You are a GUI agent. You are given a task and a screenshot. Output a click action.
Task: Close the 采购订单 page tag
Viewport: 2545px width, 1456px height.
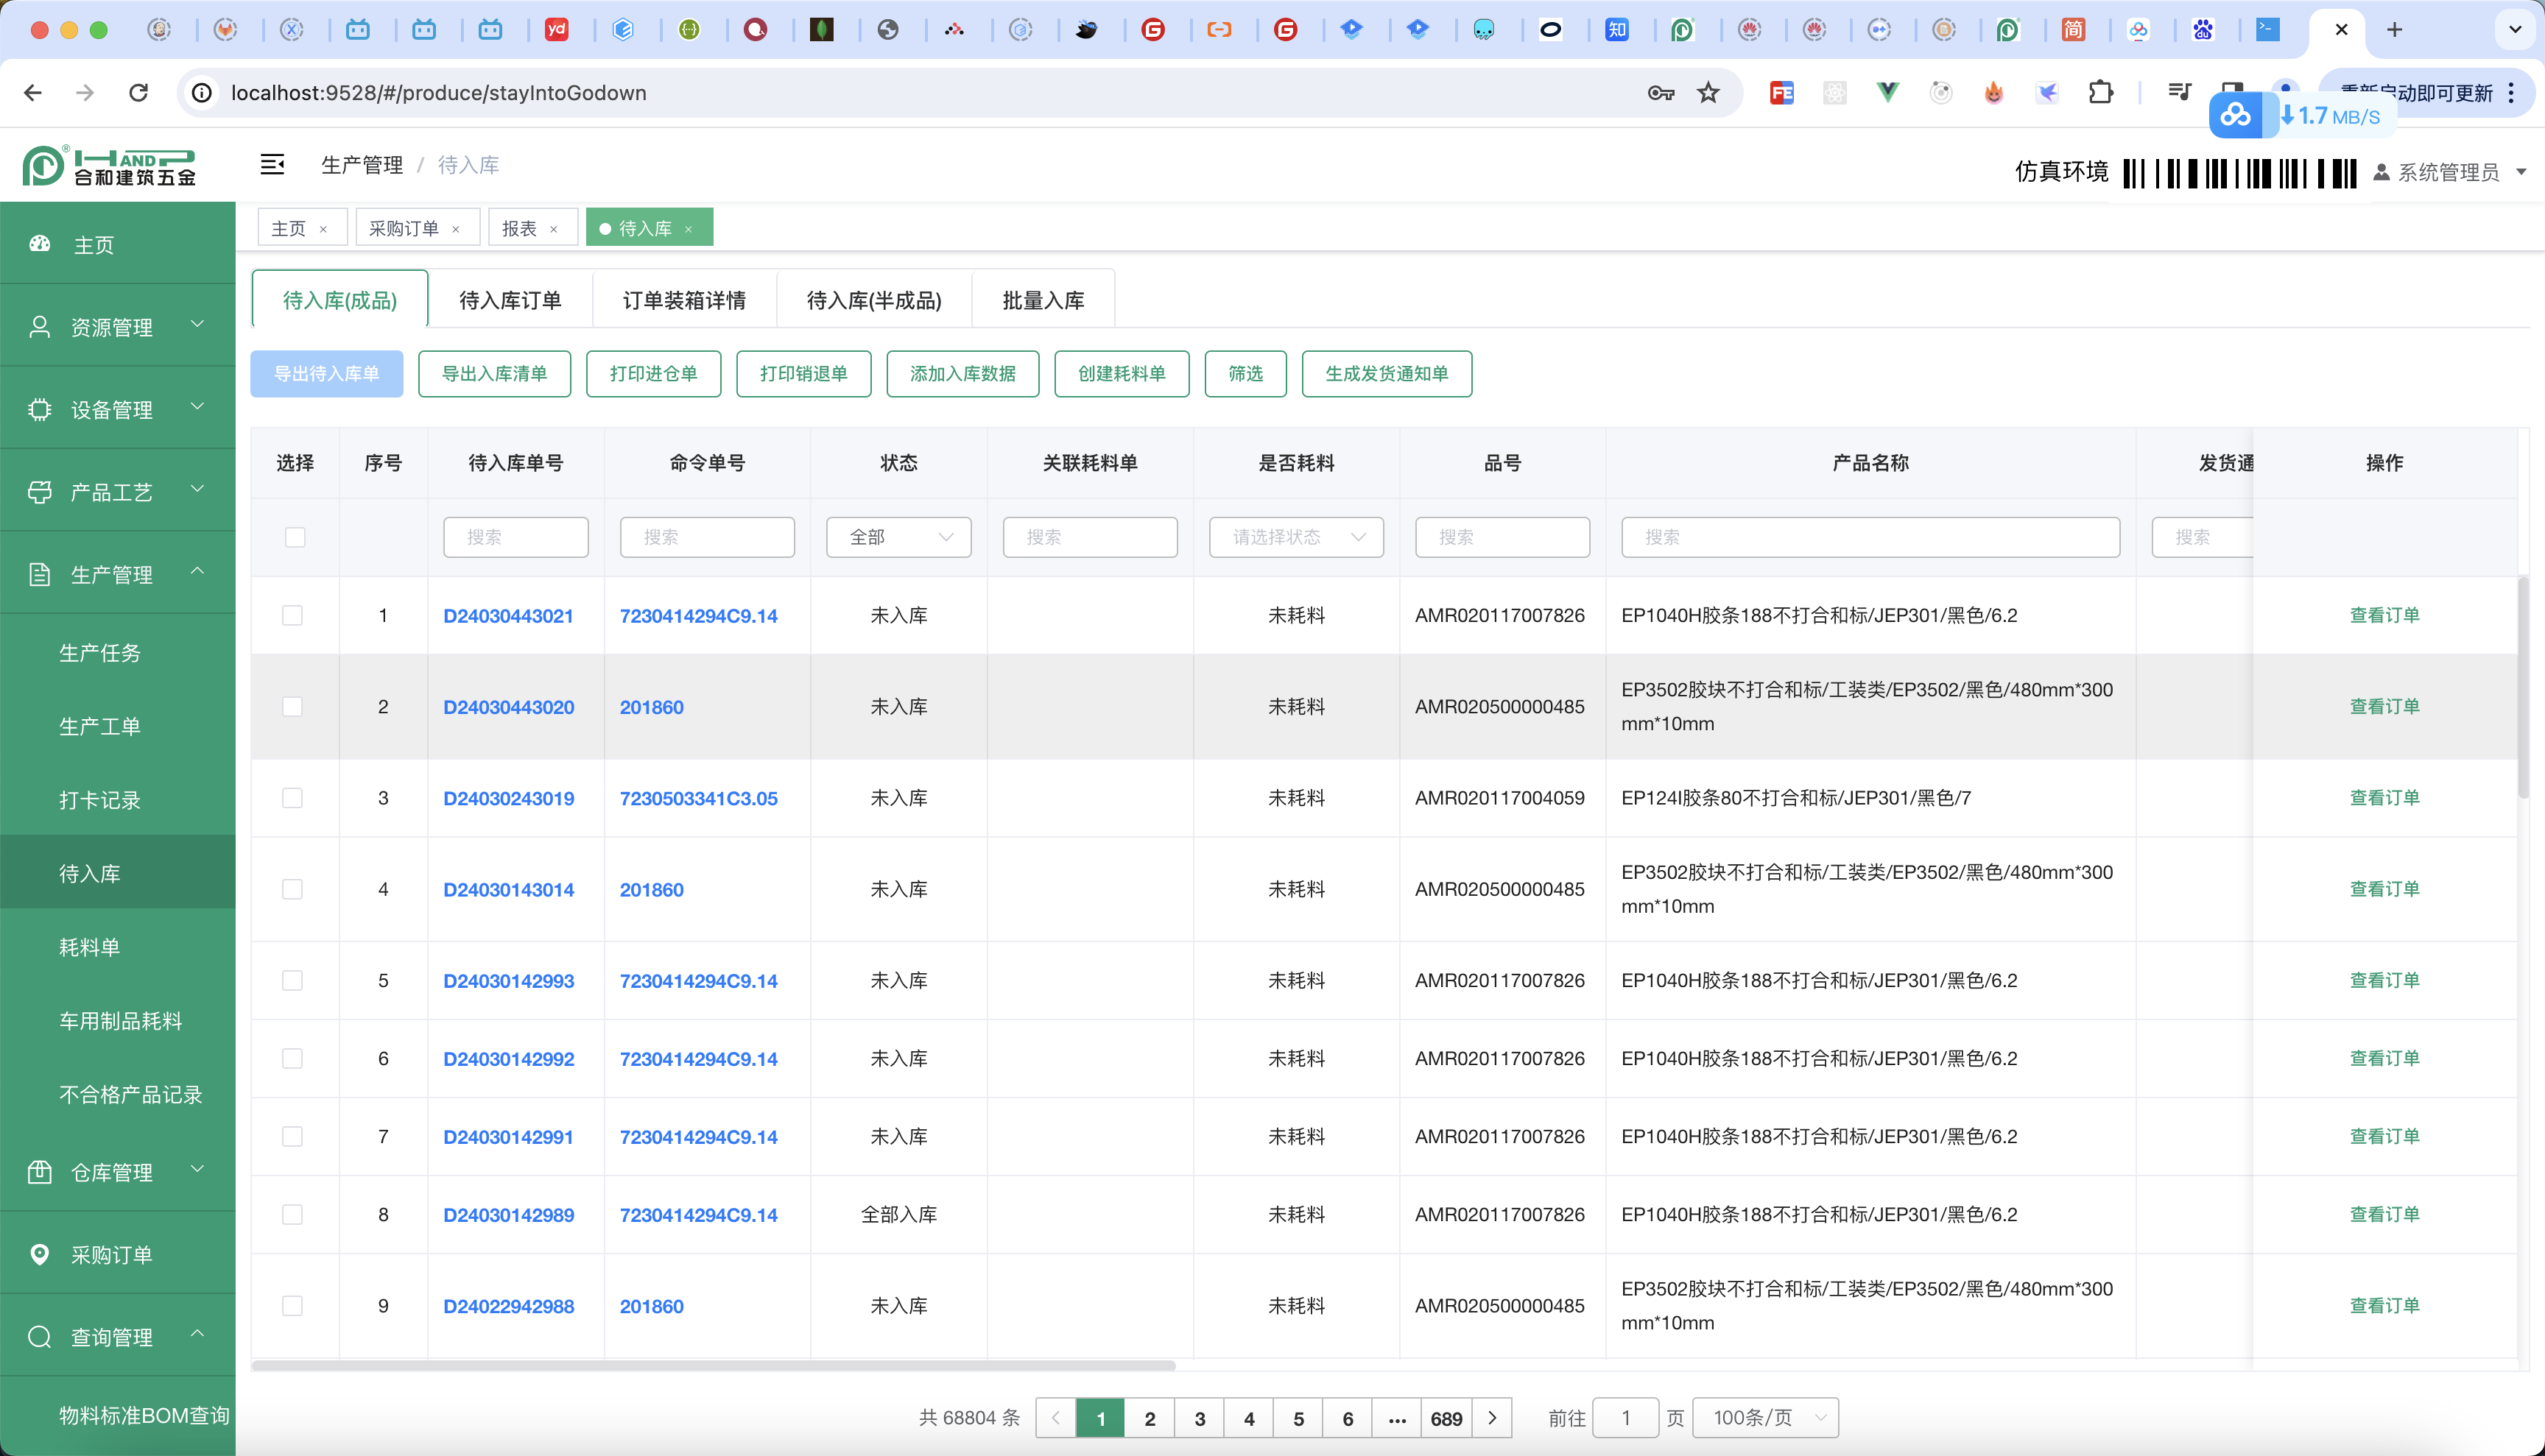(456, 229)
